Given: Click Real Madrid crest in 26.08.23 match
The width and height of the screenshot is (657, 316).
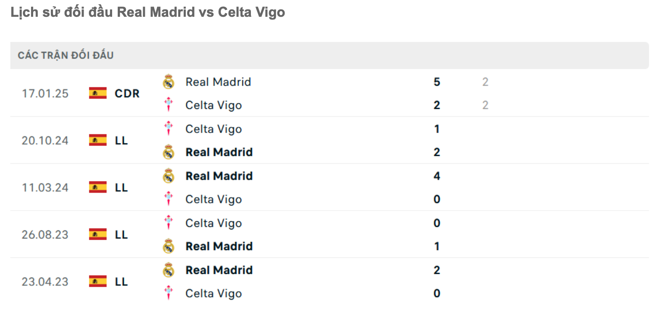Looking at the screenshot, I should [x=169, y=246].
